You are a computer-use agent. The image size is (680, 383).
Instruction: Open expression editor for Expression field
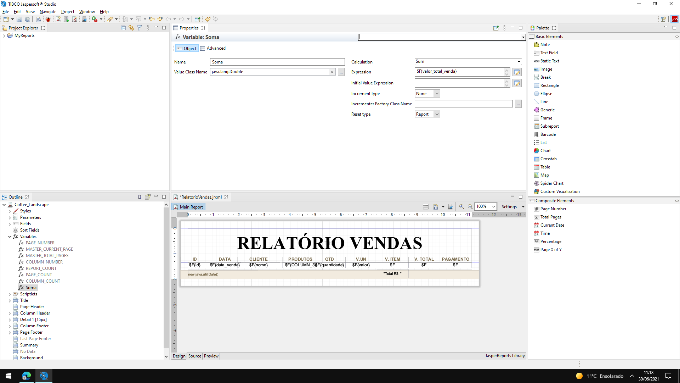pos(517,72)
